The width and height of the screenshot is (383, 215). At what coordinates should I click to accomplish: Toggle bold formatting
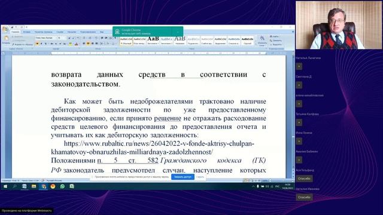coord(37,44)
